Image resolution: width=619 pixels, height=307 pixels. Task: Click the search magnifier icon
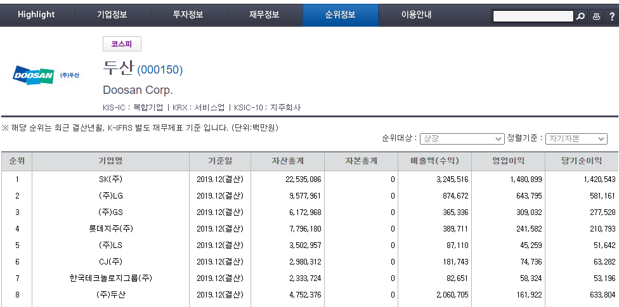pos(580,16)
